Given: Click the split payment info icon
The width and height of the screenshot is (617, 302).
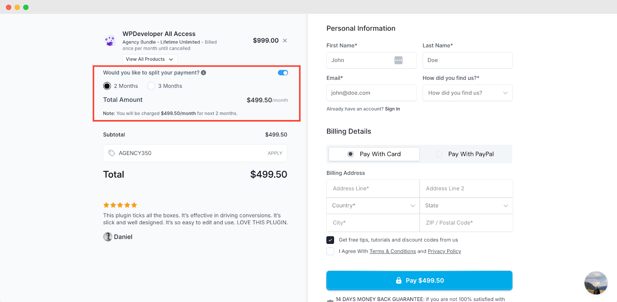Looking at the screenshot, I should pos(204,72).
